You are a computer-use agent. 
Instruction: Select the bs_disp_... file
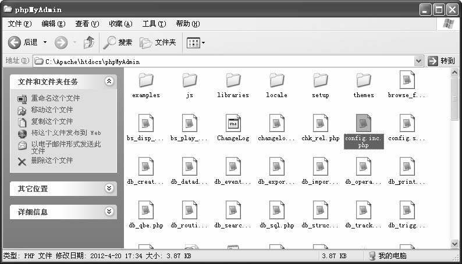(x=145, y=128)
